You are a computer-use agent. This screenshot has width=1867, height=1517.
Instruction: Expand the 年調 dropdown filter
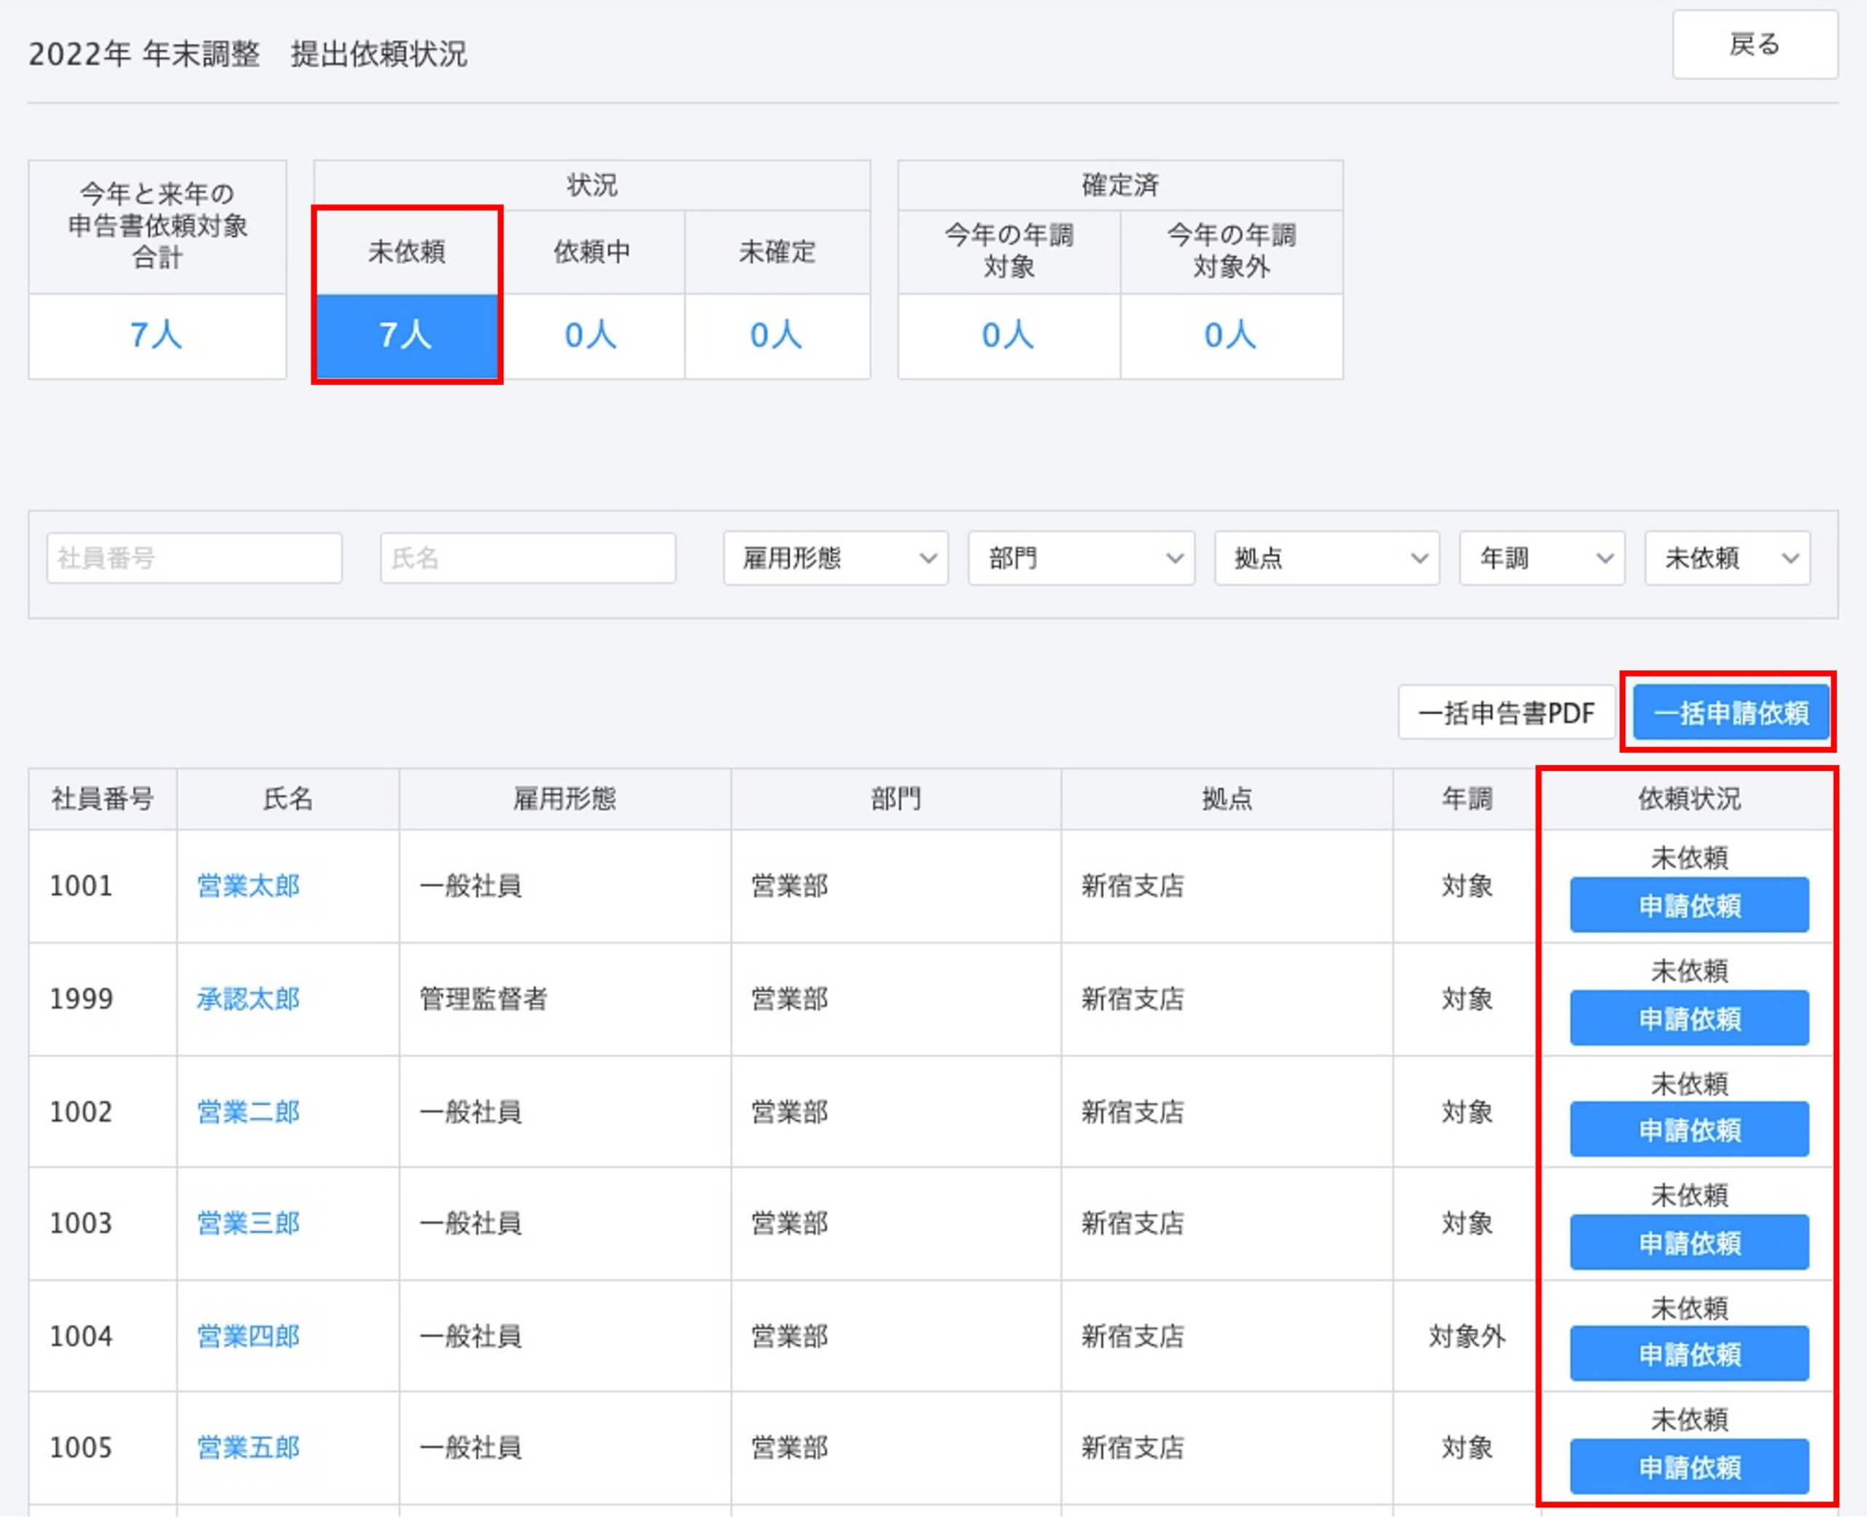1542,557
